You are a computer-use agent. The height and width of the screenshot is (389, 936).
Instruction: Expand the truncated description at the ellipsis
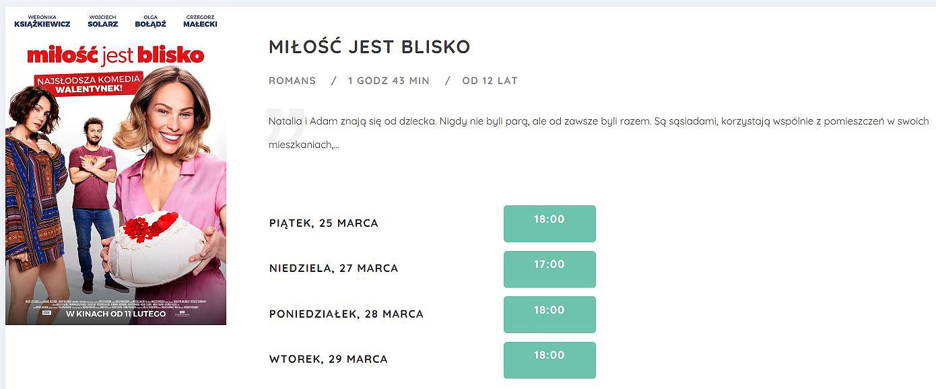point(336,145)
